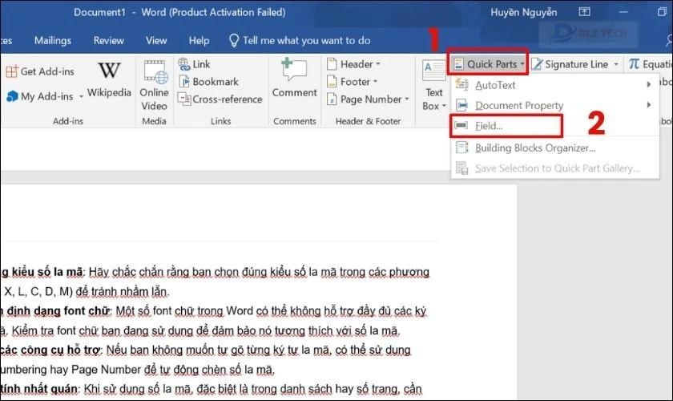This screenshot has height=401, width=673.
Task: Click the Document1 window title
Action: 99,12
